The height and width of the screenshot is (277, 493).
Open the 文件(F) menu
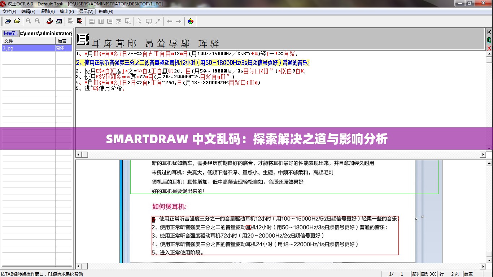click(x=9, y=12)
